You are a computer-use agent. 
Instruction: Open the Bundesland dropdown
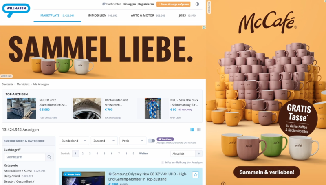74,141
